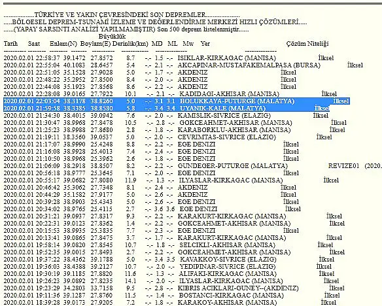Click the ISIKLAR-KIRKAGAC (MANISA) earthquake entry
382x306 pixels.
pyautogui.click(x=226, y=58)
